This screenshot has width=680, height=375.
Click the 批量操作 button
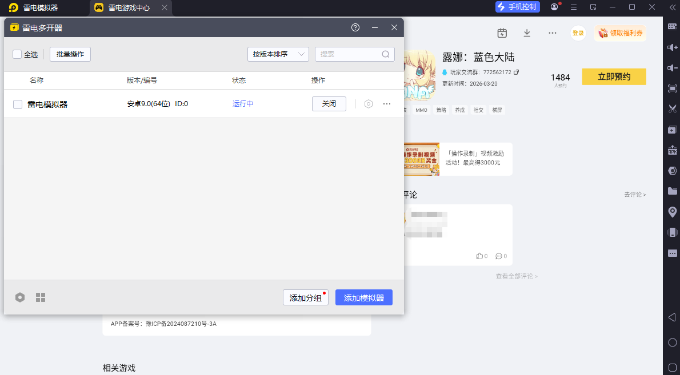(70, 54)
